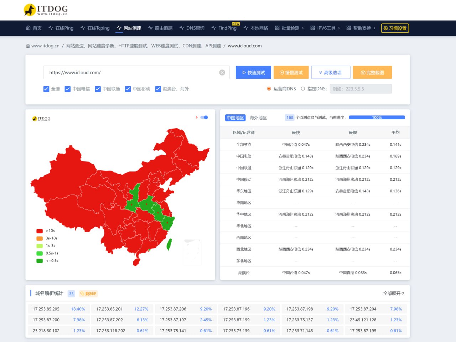Toggle 港澳台、海外 checkbox
The height and width of the screenshot is (342, 456).
tap(158, 89)
